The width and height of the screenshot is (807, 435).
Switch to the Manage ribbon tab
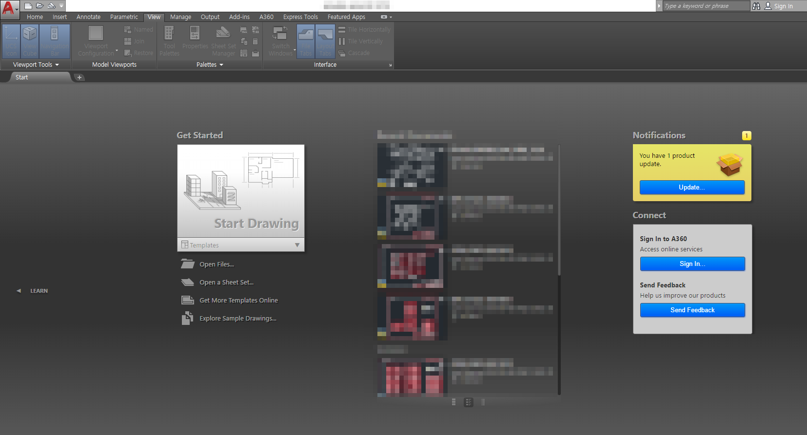(181, 17)
